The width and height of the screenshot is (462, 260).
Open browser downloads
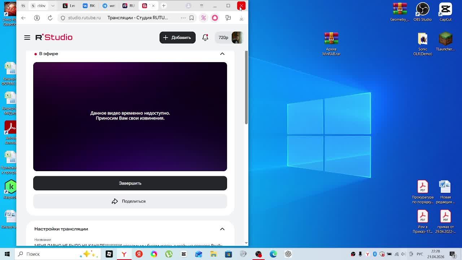(241, 18)
